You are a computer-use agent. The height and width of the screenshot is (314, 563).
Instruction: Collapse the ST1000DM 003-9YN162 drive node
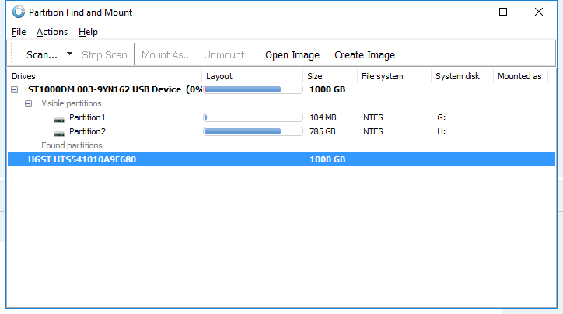pyautogui.click(x=14, y=89)
